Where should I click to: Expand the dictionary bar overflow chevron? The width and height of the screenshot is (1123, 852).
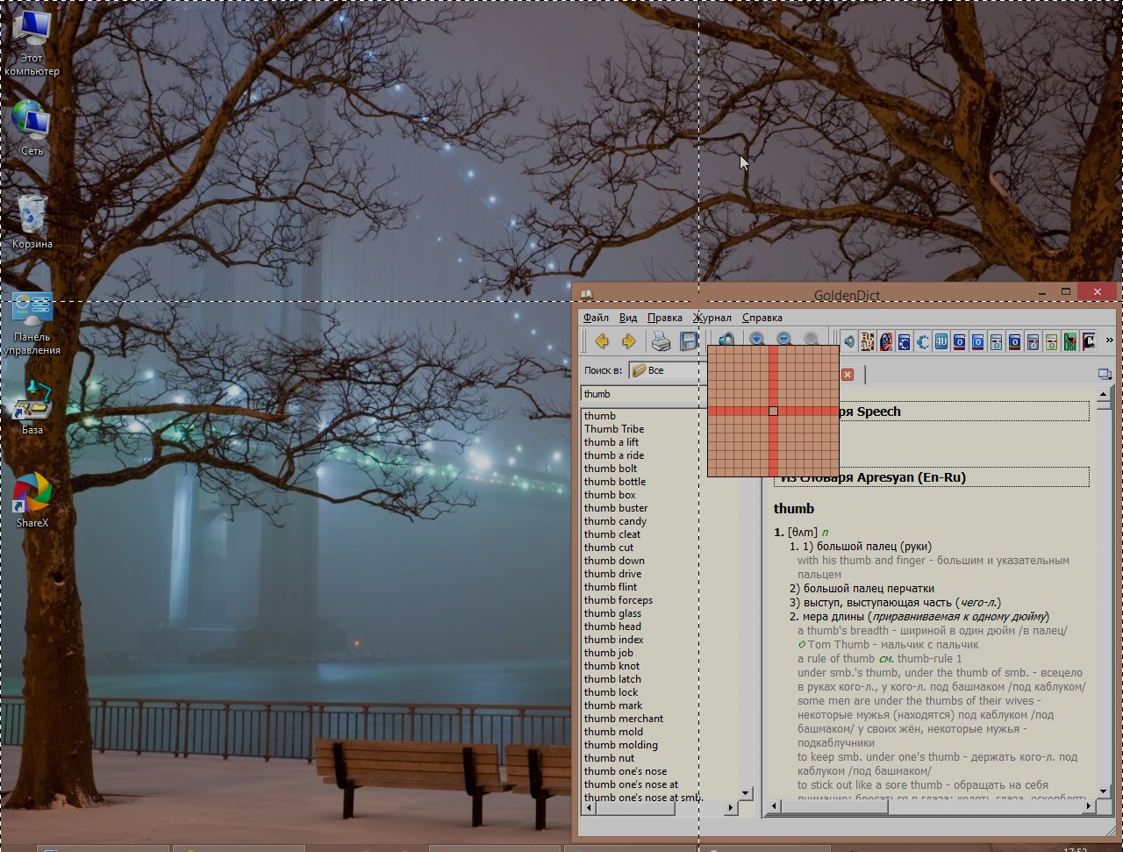point(1109,340)
